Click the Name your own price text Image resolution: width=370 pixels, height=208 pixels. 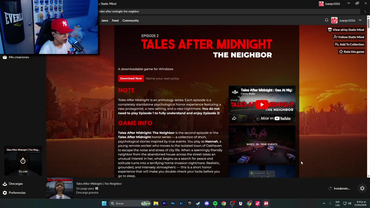tap(162, 78)
